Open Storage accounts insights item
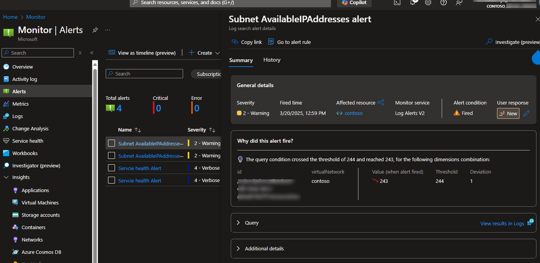The height and width of the screenshot is (263, 540). pos(41,215)
